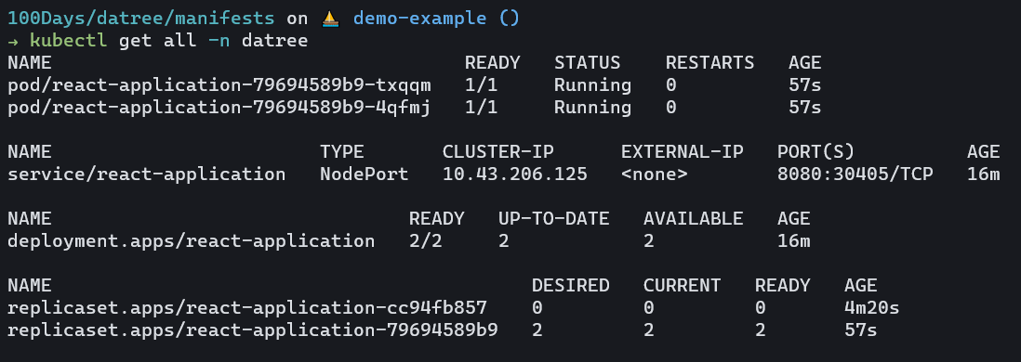Click the NodePort type value
Image resolution: width=1021 pixels, height=362 pixels.
pyautogui.click(x=364, y=175)
